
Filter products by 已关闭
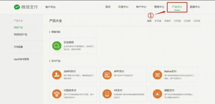(197, 21)
